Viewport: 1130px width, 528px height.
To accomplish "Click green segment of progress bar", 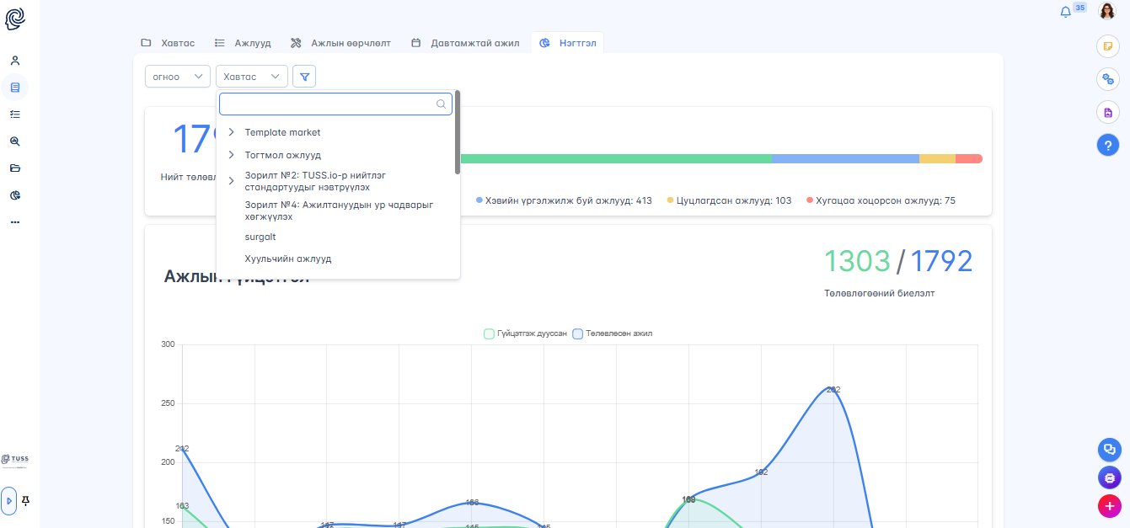I will (615, 158).
